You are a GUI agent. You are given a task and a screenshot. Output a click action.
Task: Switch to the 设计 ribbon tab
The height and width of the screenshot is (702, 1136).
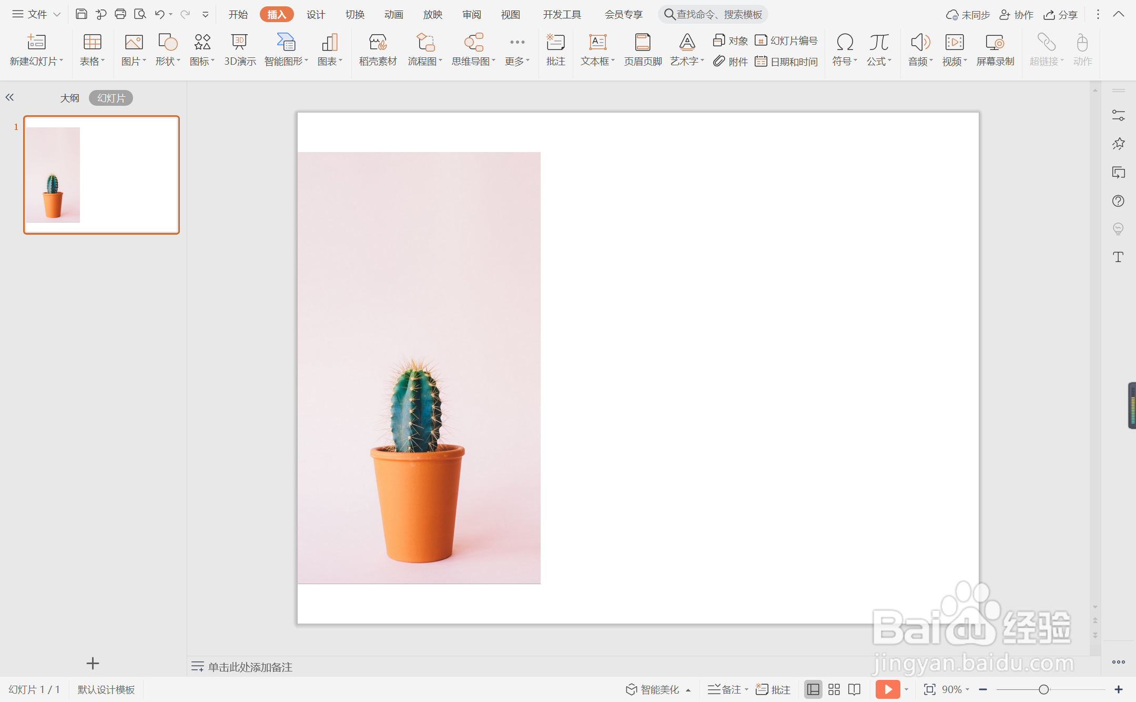point(316,14)
